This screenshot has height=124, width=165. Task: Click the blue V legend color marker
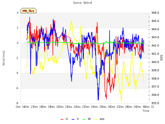click(x=73, y=119)
